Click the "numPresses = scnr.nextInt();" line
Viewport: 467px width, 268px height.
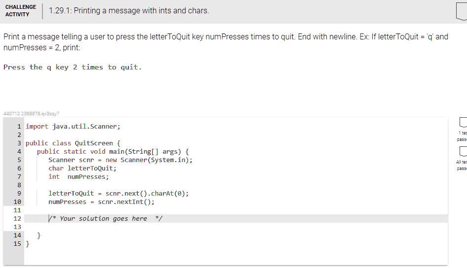pos(101,201)
